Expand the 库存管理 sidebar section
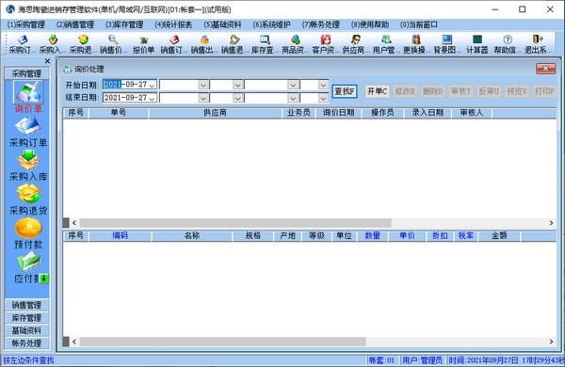The height and width of the screenshot is (367, 565). point(27,318)
